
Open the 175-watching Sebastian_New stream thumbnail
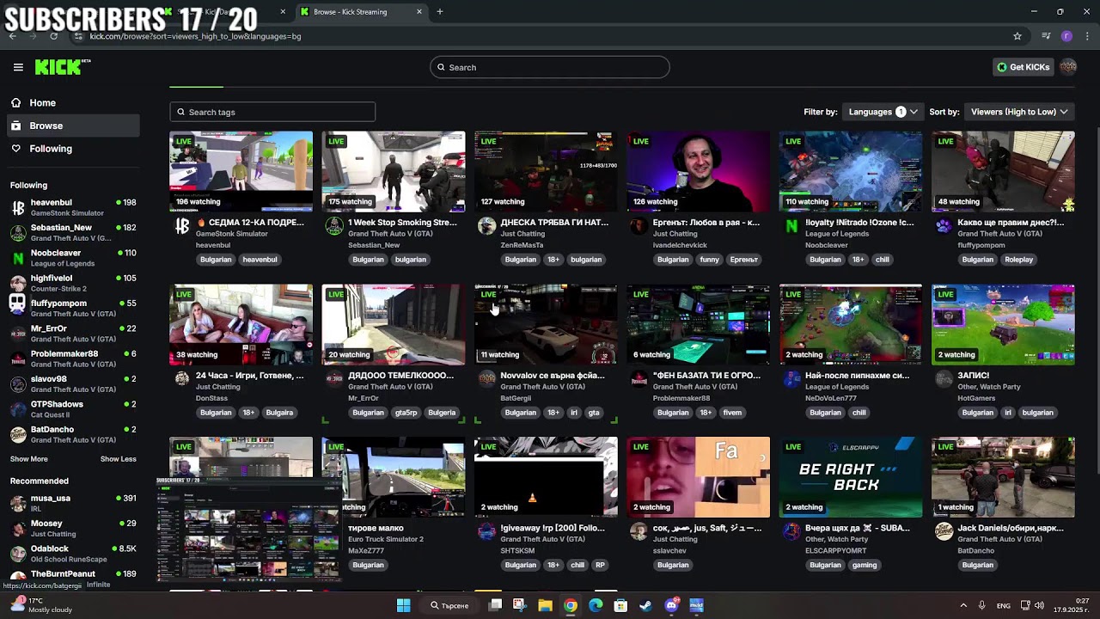tap(394, 171)
